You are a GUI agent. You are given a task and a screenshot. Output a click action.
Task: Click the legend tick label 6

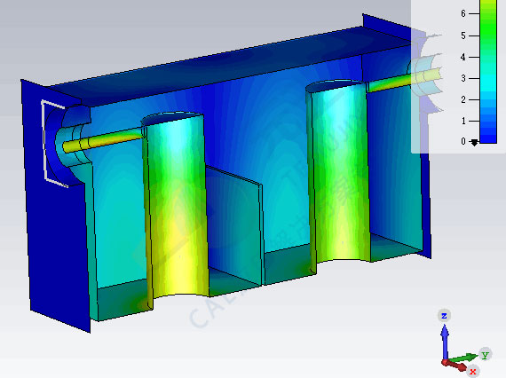(463, 13)
